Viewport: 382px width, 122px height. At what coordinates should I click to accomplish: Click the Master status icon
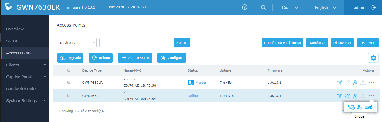tap(191, 83)
